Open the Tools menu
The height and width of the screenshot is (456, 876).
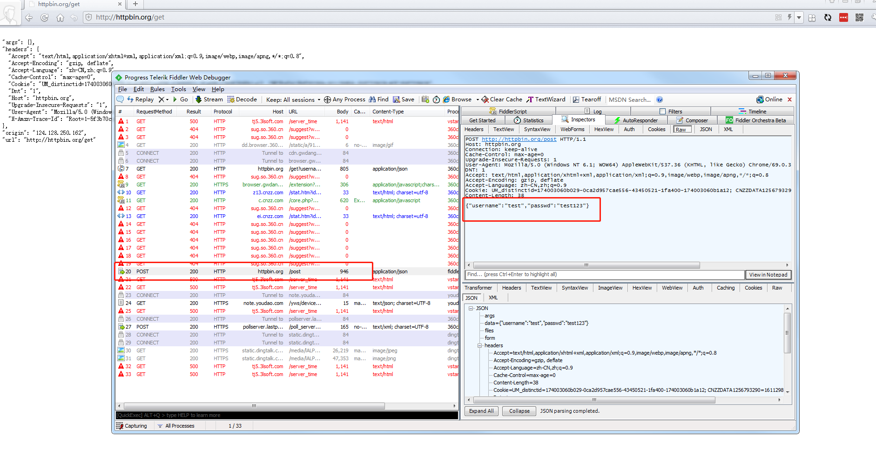coord(178,89)
